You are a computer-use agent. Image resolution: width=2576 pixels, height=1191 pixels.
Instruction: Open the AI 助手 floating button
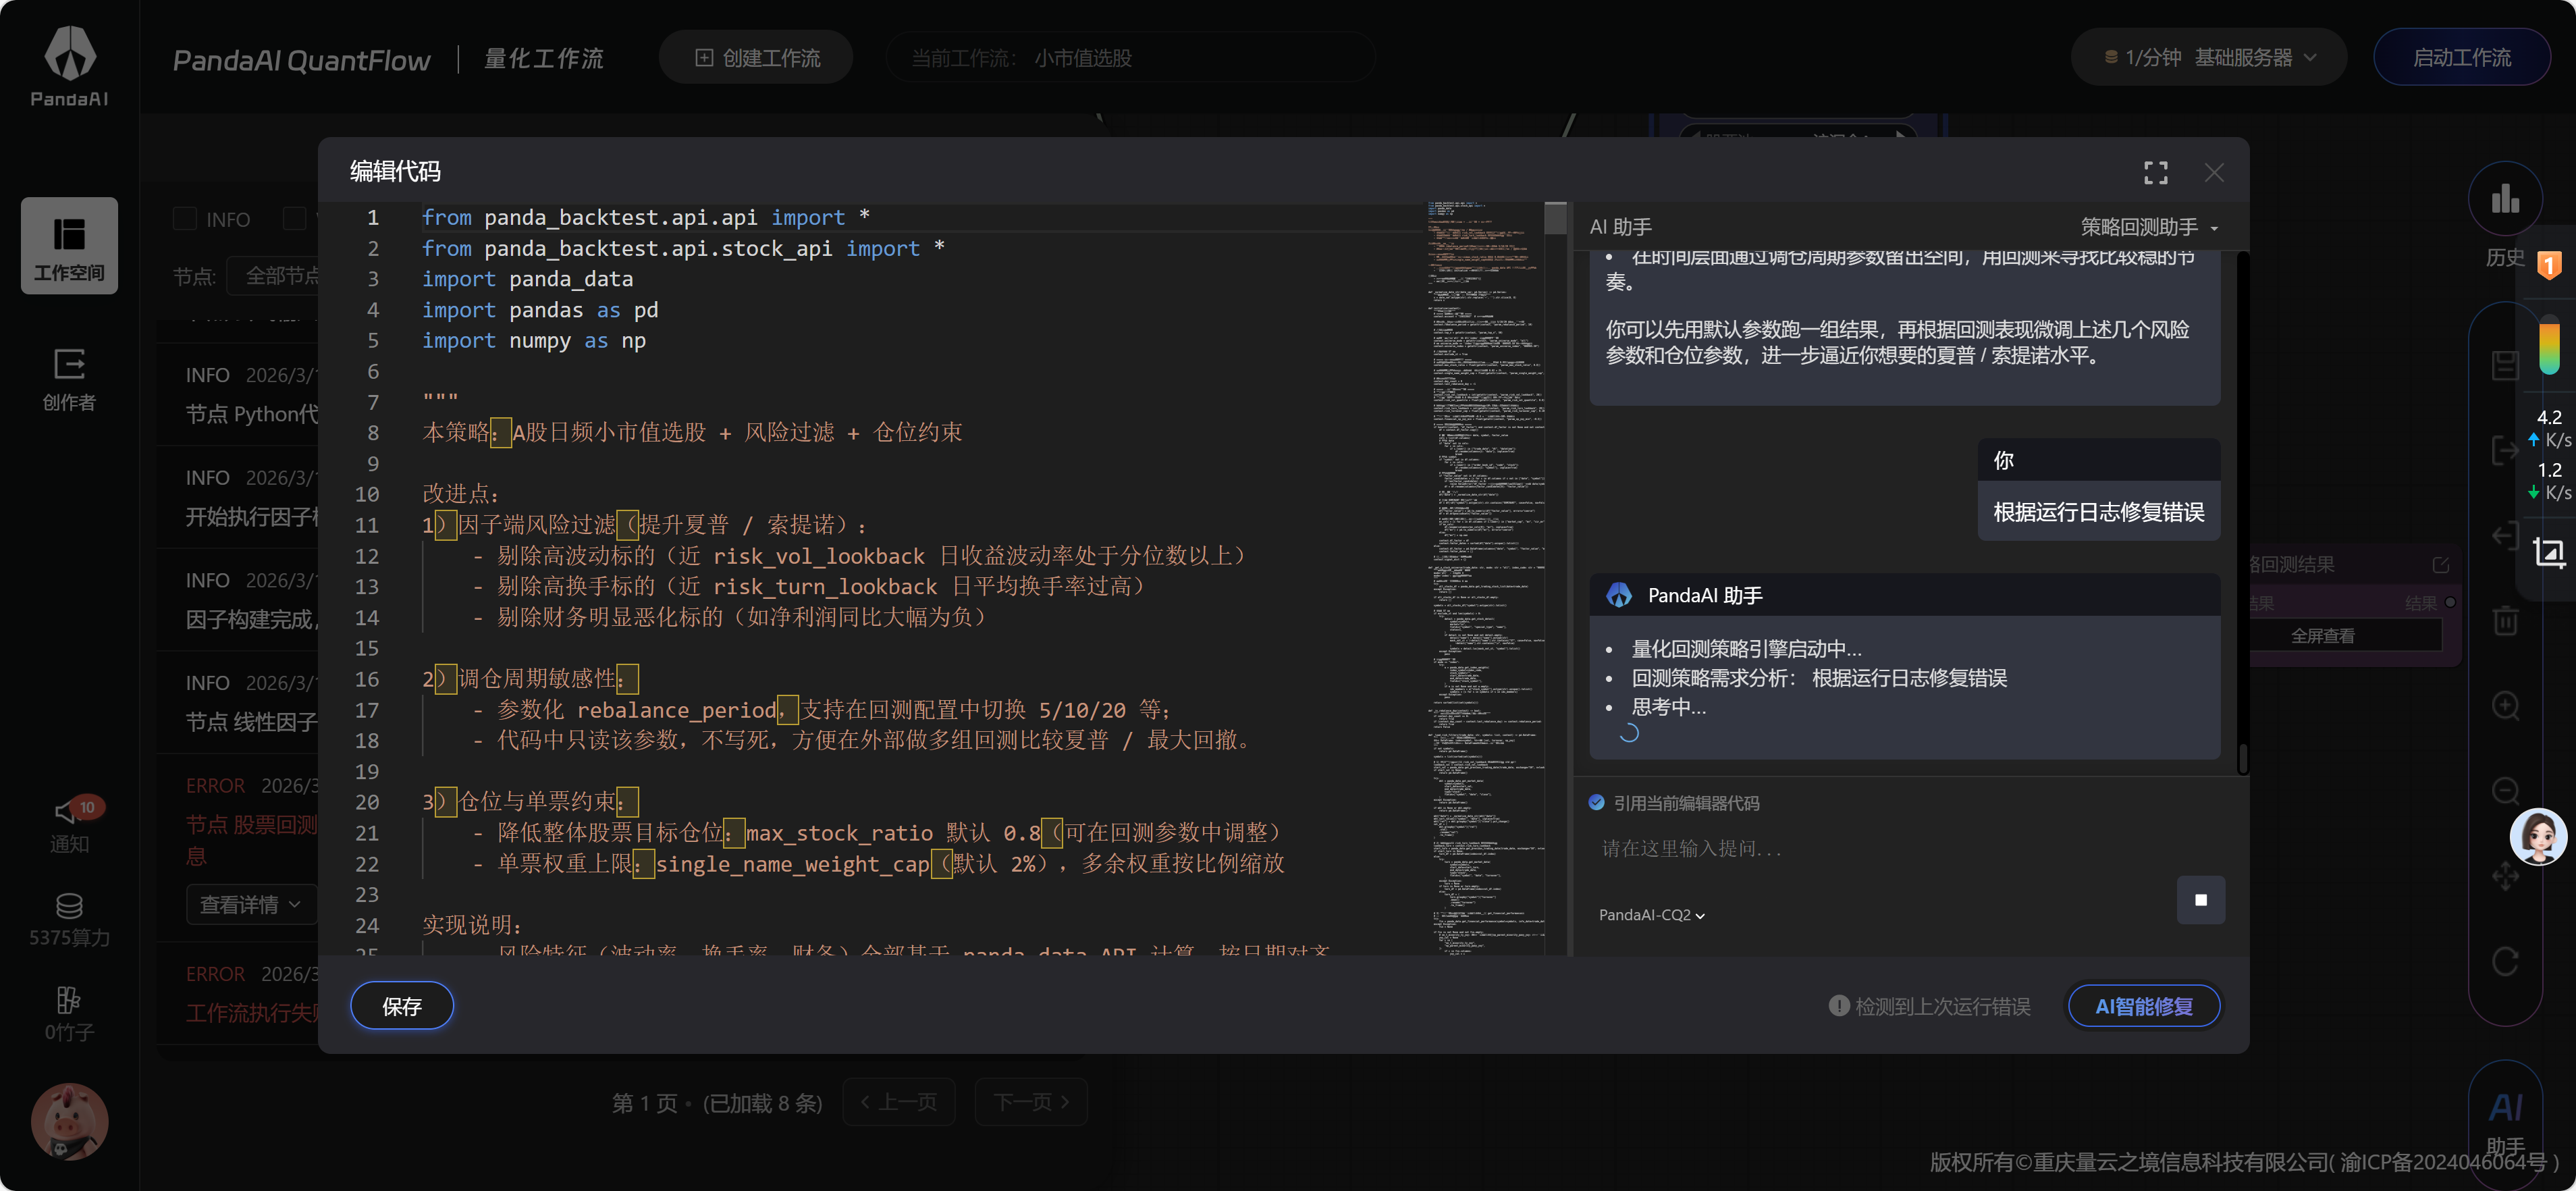(x=2505, y=1125)
